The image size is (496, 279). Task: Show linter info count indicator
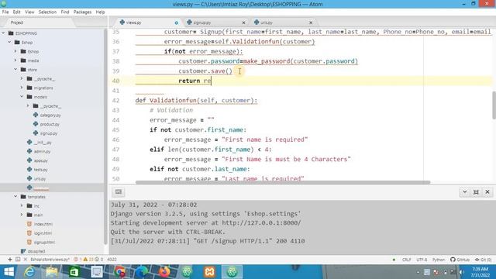pos(99,260)
